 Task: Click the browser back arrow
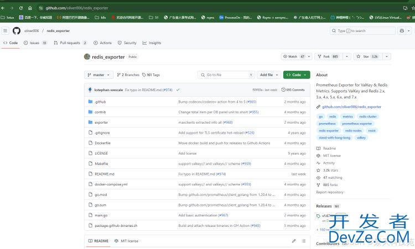3,8
